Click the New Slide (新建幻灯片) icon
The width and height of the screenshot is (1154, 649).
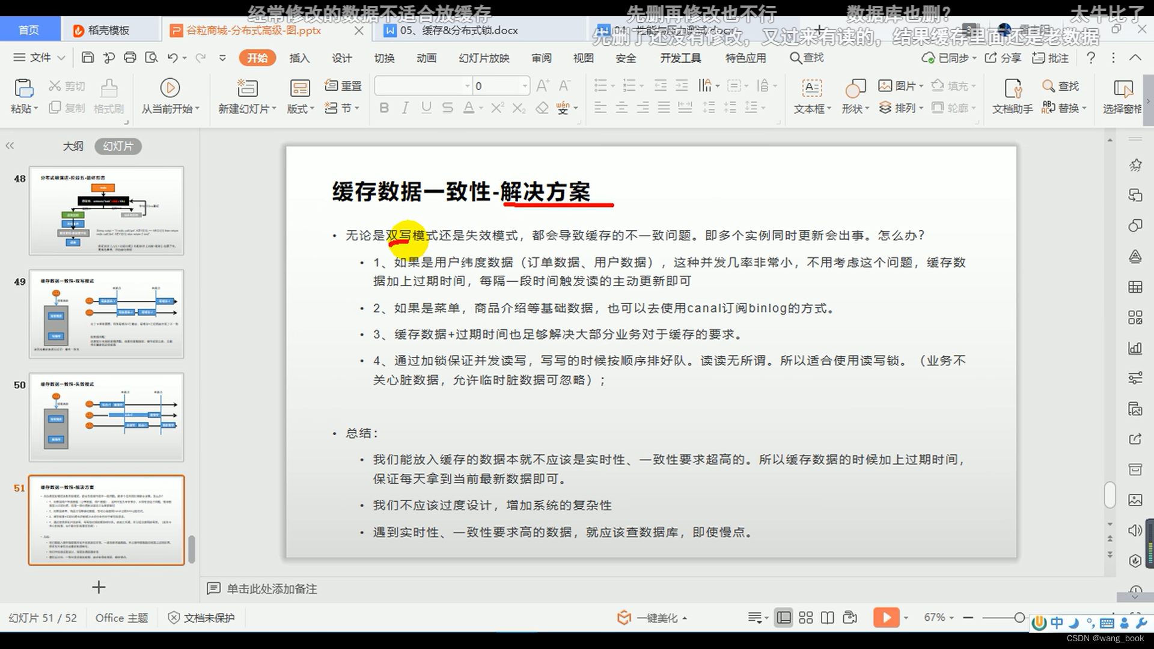[247, 88]
